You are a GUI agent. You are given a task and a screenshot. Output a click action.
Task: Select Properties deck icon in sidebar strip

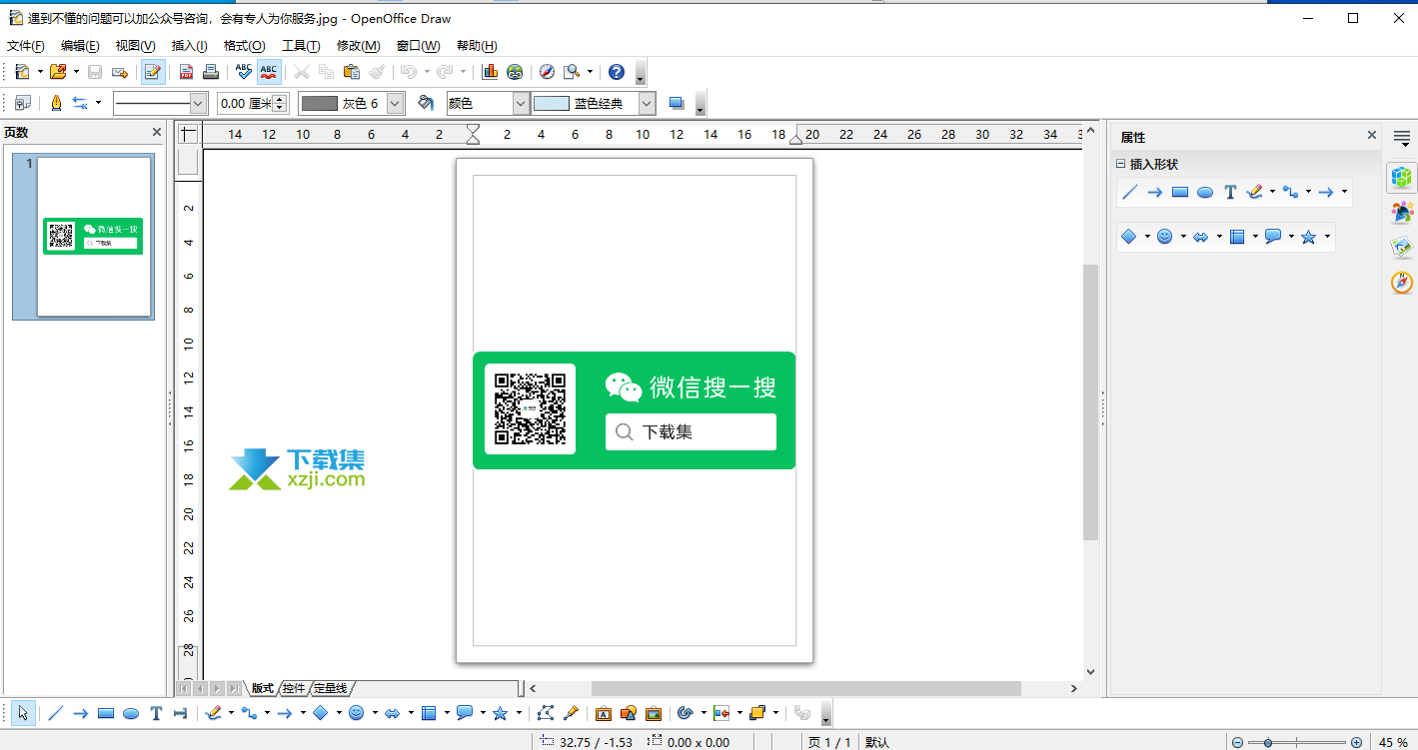pos(1402,177)
